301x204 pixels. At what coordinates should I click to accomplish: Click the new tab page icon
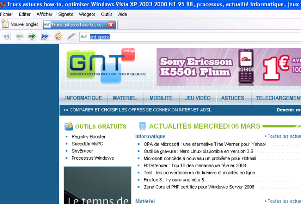[5, 24]
